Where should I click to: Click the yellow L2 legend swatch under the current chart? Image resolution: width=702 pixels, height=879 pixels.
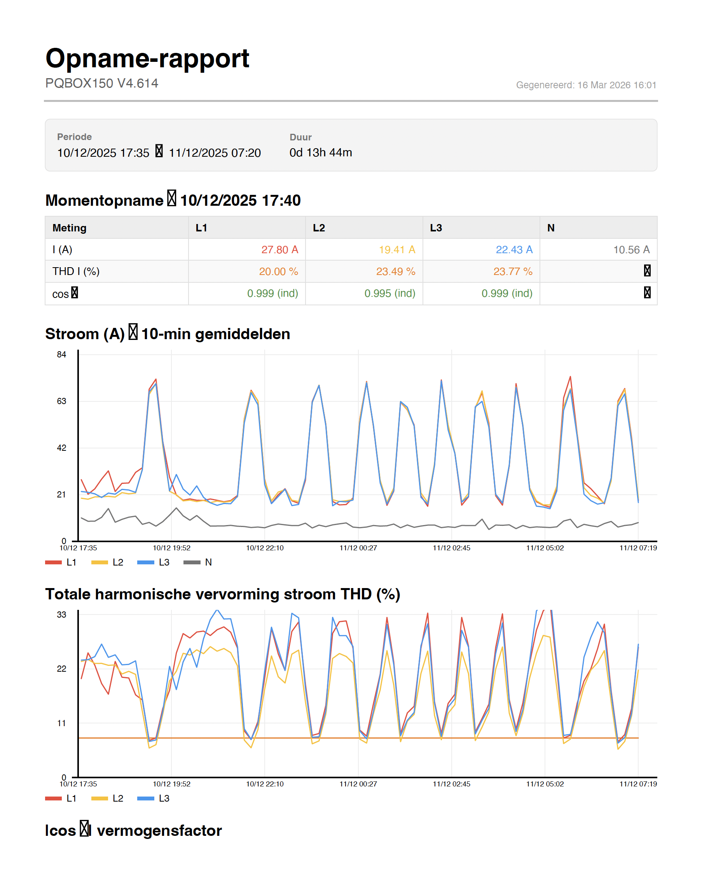click(100, 562)
